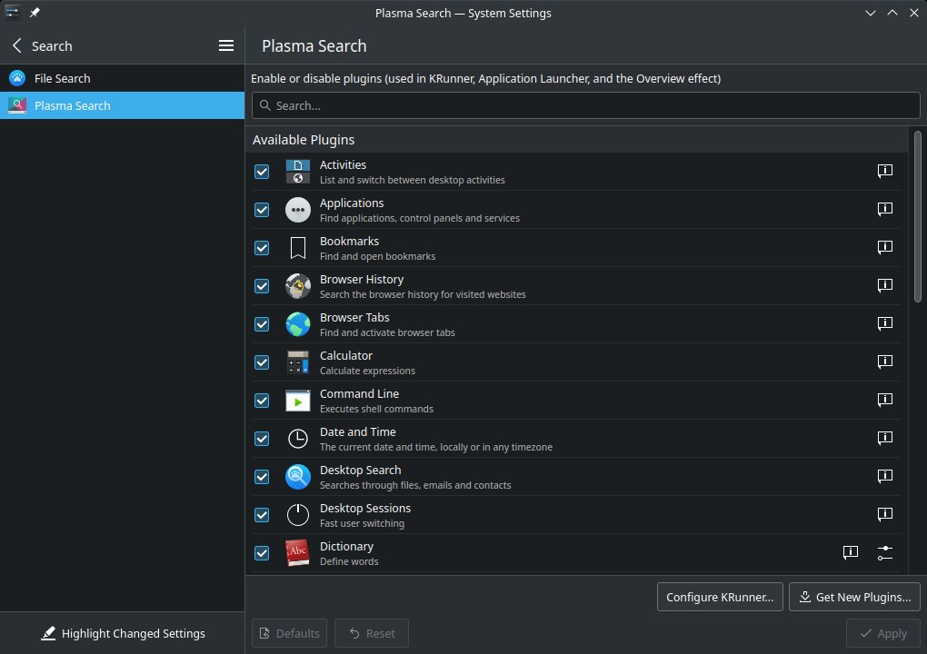Select File Search in the sidebar
Image resolution: width=927 pixels, height=654 pixels.
[122, 78]
